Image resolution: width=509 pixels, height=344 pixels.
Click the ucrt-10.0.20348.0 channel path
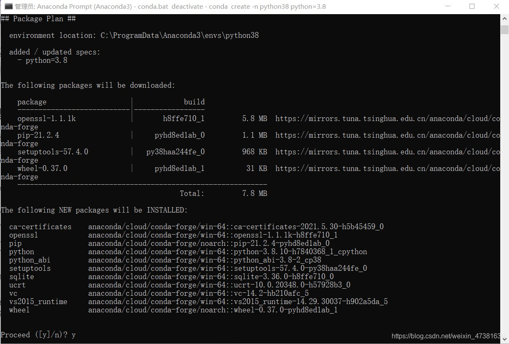pyautogui.click(x=219, y=285)
